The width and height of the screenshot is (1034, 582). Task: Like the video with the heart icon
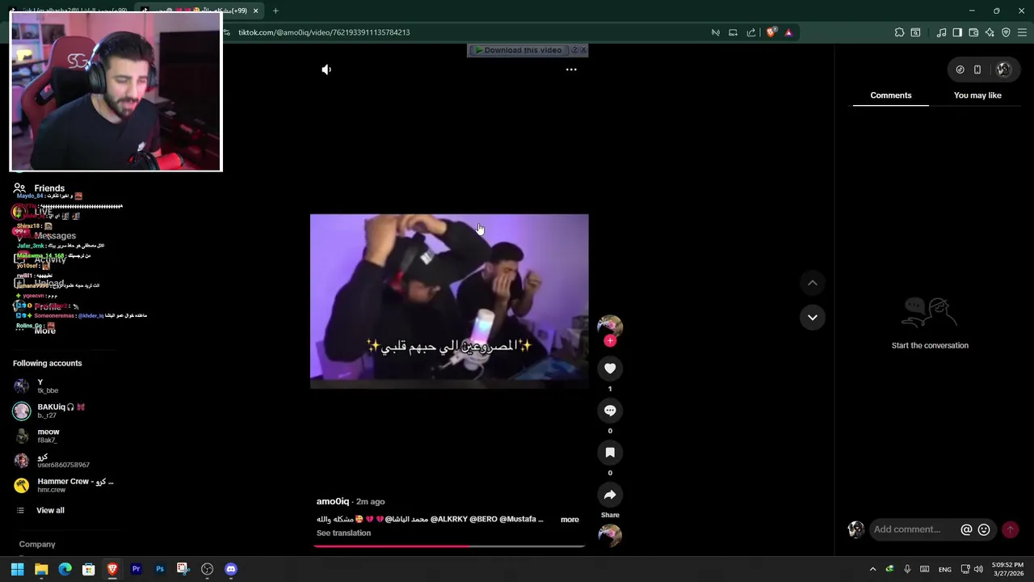[610, 369]
